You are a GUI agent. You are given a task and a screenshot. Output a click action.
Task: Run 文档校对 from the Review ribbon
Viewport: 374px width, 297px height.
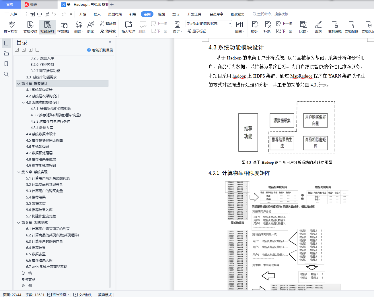click(x=30, y=27)
